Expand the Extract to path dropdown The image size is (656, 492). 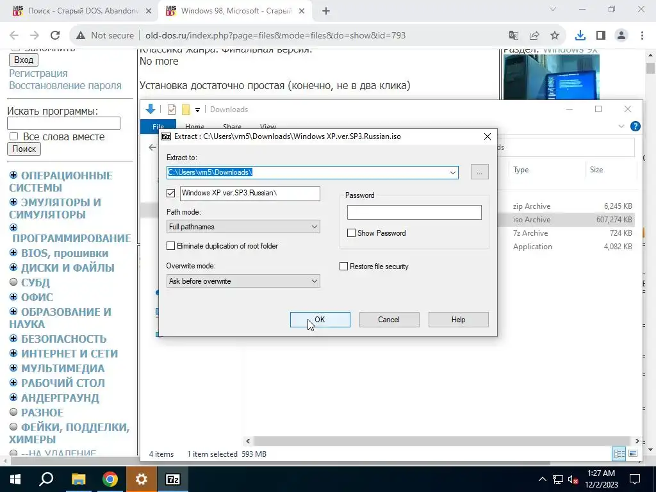coord(453,172)
